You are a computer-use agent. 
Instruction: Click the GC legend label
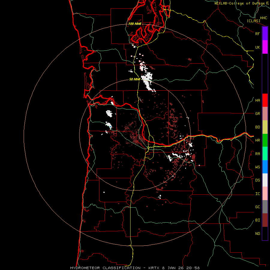(x=257, y=207)
